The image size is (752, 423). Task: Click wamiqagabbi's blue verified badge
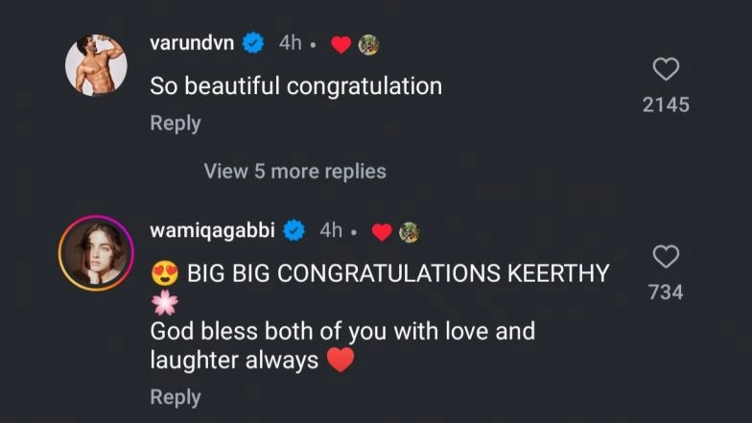(x=295, y=231)
